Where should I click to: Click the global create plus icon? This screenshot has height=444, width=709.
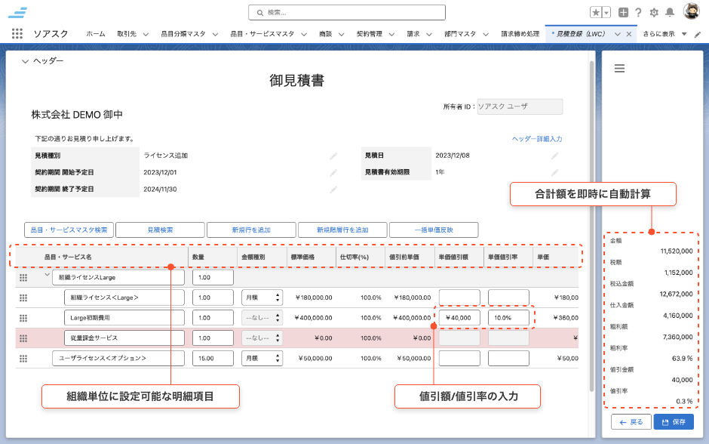click(x=623, y=12)
